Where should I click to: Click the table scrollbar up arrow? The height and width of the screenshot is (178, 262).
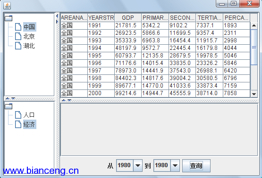(x=254, y=25)
